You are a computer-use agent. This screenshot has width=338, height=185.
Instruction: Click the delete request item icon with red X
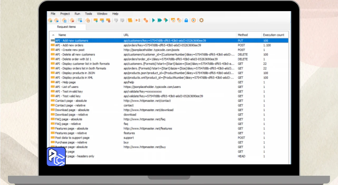pos(108,20)
